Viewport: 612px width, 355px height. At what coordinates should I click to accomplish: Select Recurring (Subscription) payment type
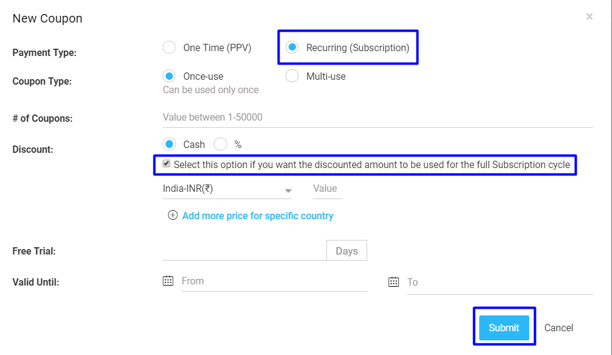292,47
